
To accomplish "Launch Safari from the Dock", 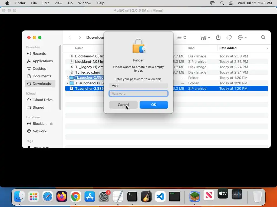I will click(48, 196).
